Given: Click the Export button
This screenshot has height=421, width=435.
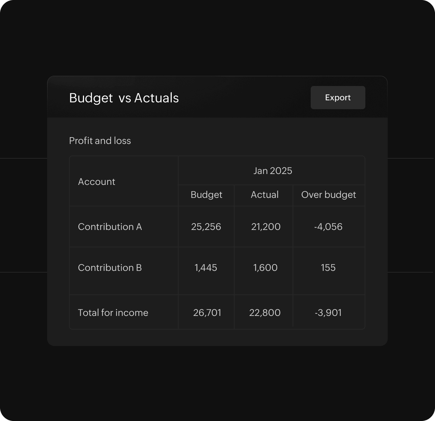Looking at the screenshot, I should [338, 98].
